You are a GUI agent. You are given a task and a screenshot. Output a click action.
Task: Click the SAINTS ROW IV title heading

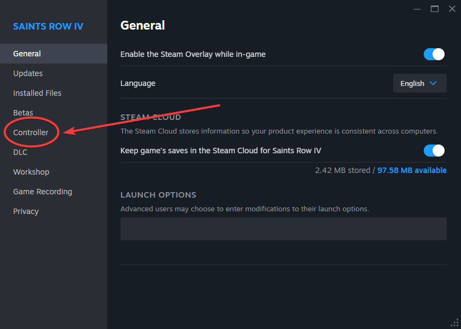(x=48, y=26)
